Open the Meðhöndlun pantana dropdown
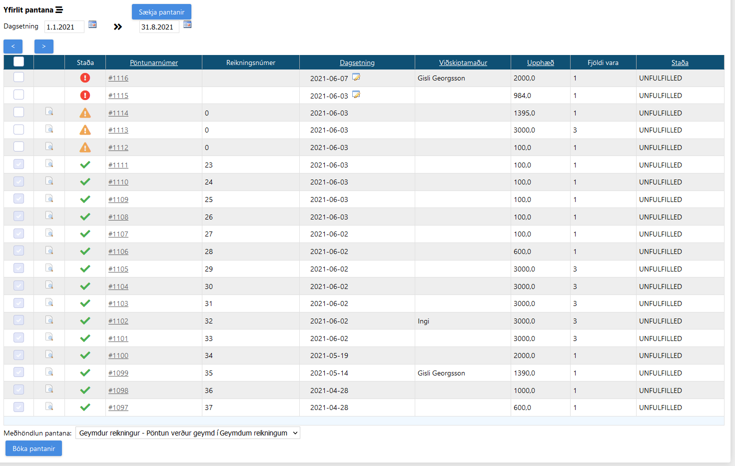Screen dimensions: 735x466 click(187, 432)
